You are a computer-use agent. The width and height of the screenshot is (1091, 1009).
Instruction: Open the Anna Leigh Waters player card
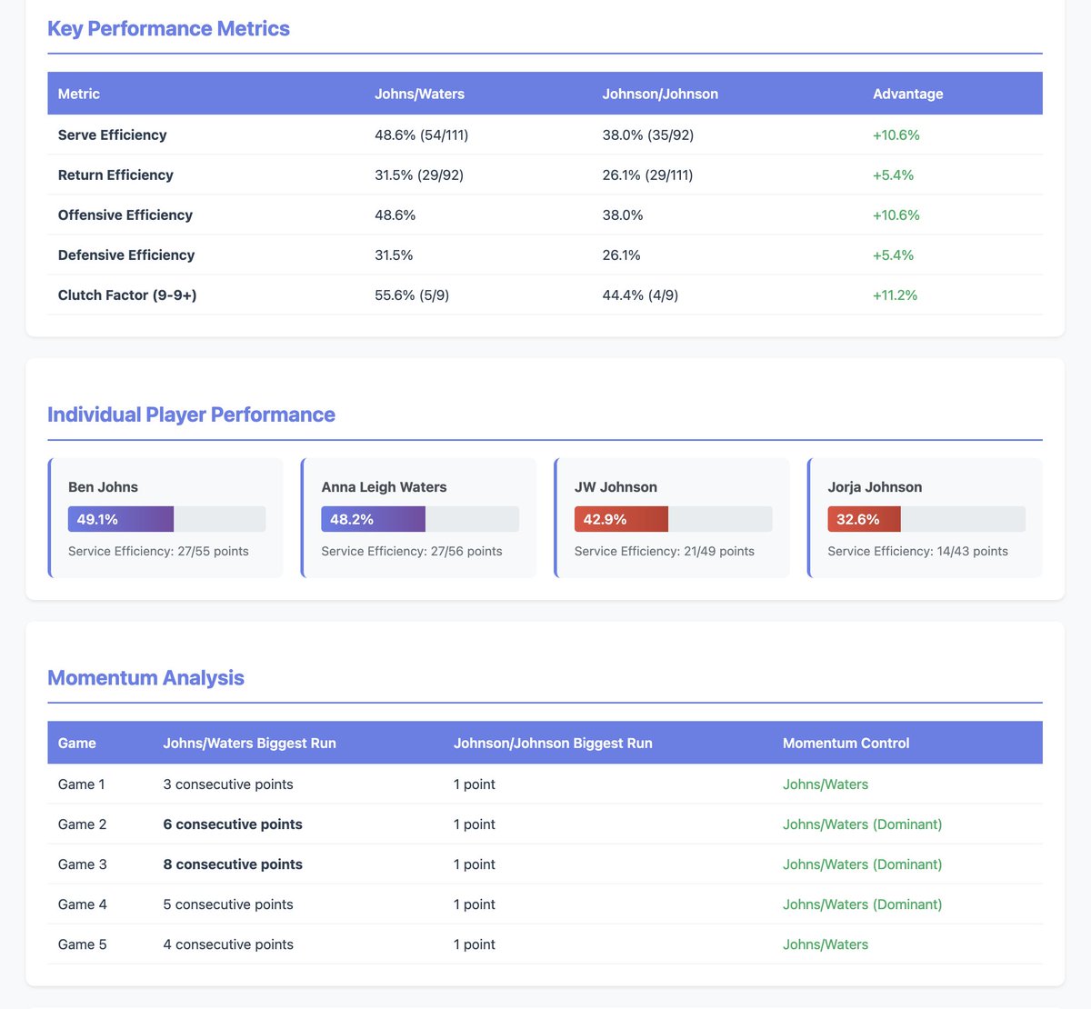tap(419, 518)
